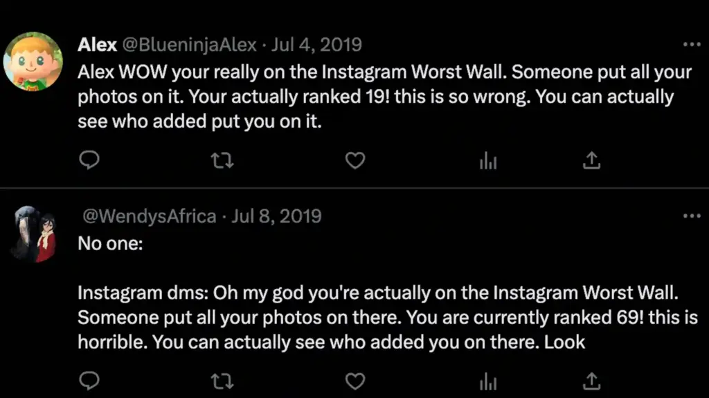This screenshot has height=398, width=709.
Task: Like the WendysAfrica tweet
Action: 354,381
